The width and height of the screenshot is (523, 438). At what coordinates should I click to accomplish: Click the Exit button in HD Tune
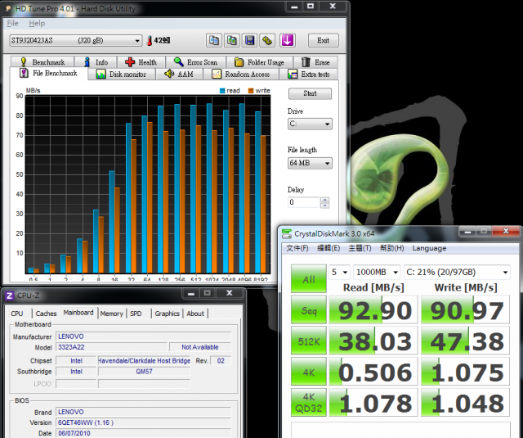coord(323,40)
